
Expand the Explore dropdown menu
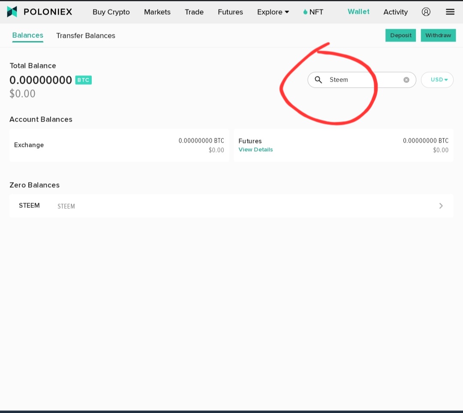273,12
